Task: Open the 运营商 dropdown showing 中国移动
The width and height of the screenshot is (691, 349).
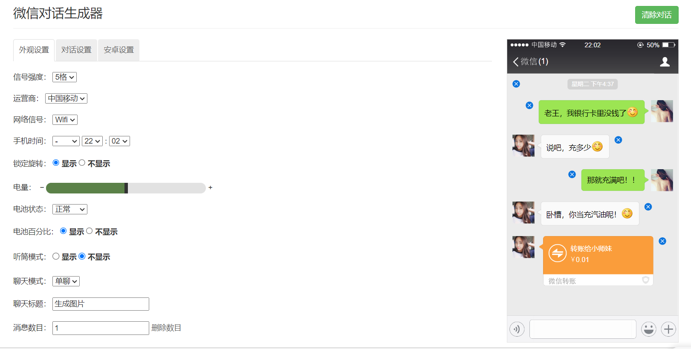Action: pos(66,98)
